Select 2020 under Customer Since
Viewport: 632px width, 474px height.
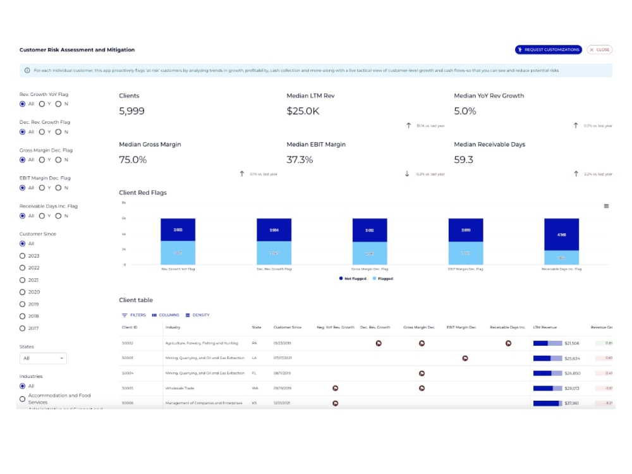pos(22,292)
